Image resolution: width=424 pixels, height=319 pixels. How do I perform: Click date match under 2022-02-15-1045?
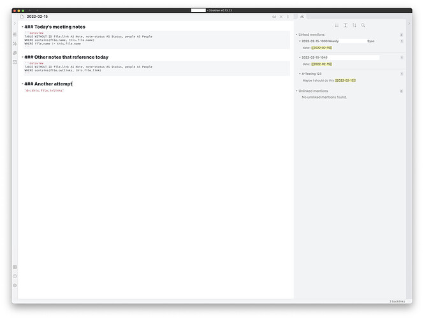pyautogui.click(x=322, y=64)
